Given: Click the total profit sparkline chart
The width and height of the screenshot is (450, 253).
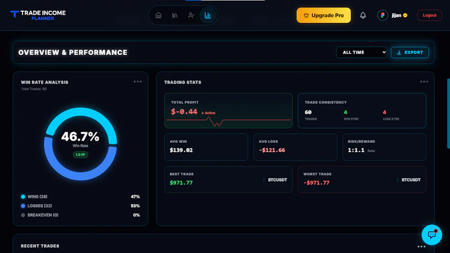Looking at the screenshot, I should point(228,121).
